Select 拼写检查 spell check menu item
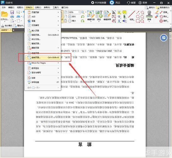This screenshot has height=158, width=172. [x=43, y=82]
